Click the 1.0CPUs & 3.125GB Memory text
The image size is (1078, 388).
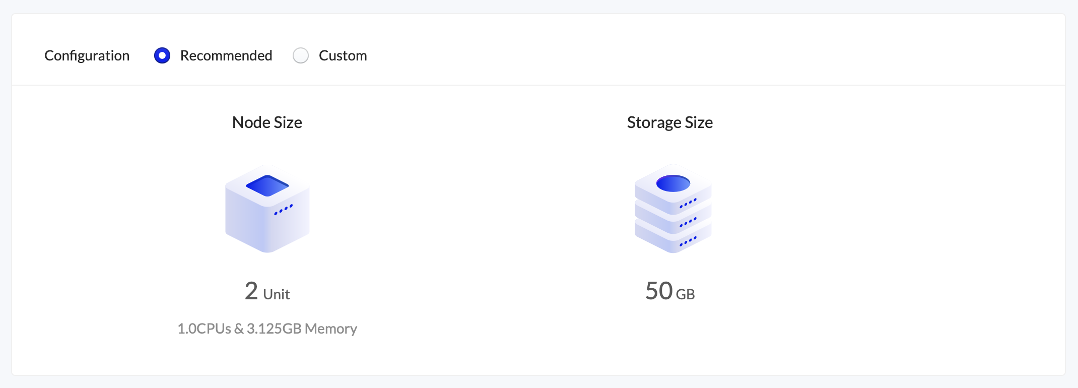click(267, 329)
